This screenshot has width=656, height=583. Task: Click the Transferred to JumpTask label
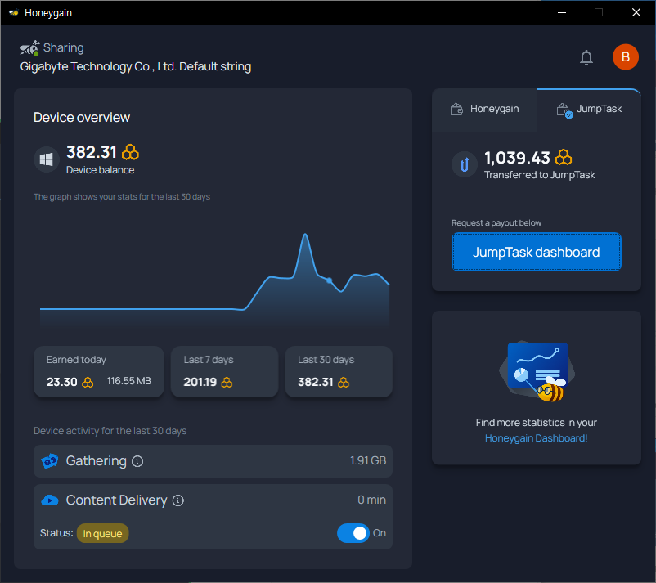pyautogui.click(x=539, y=175)
